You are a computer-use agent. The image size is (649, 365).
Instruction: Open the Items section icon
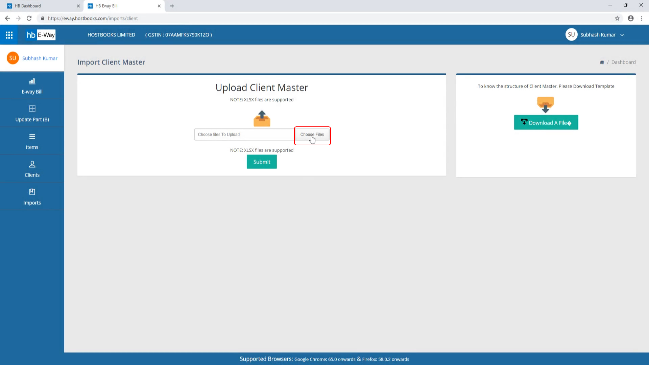[32, 136]
